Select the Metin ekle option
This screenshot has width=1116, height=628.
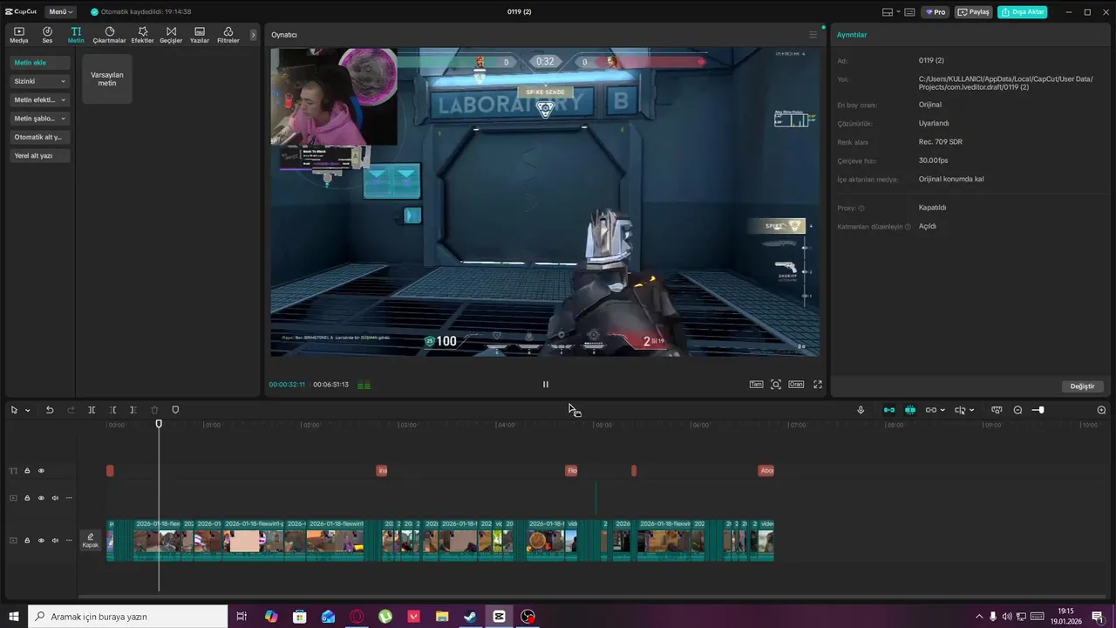40,63
